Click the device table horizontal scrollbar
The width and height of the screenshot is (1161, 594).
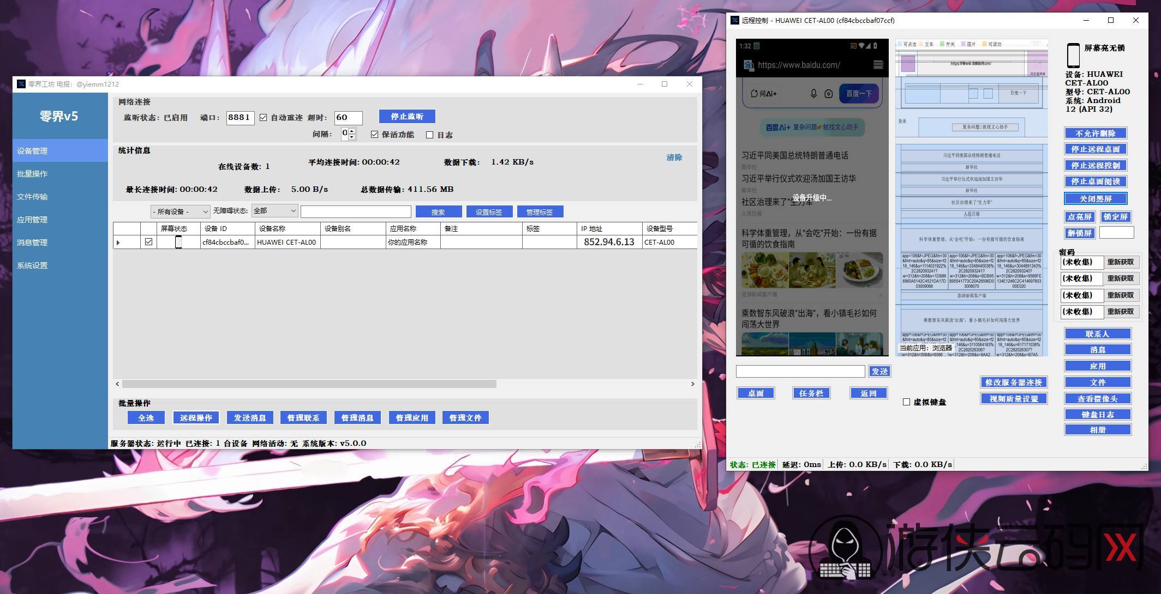tap(309, 384)
